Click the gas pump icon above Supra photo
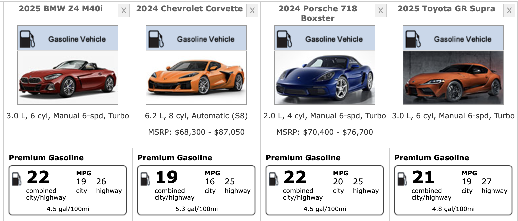The image size is (518, 221). (x=413, y=38)
